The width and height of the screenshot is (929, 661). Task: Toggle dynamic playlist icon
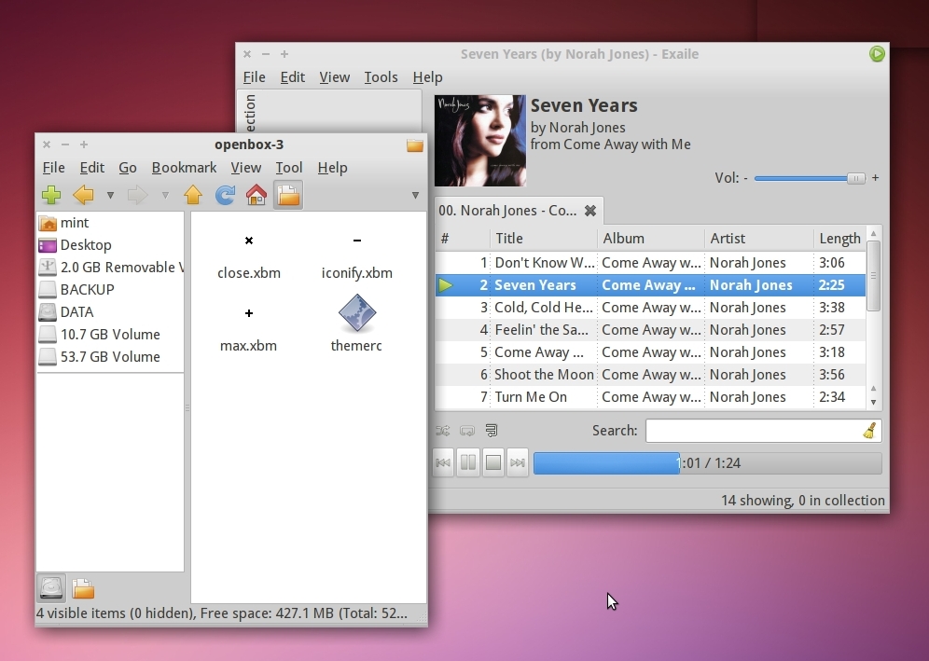pos(492,431)
